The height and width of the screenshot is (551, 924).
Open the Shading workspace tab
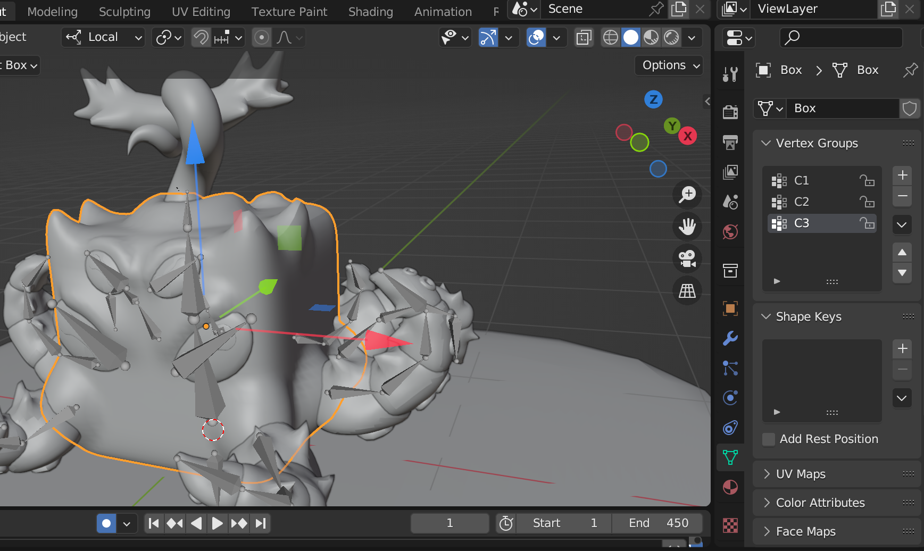click(370, 12)
